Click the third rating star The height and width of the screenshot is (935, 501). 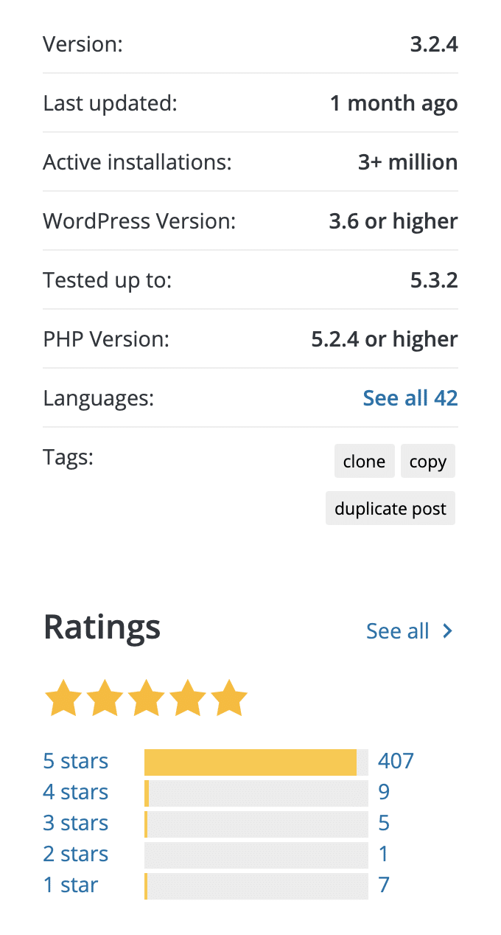(146, 699)
